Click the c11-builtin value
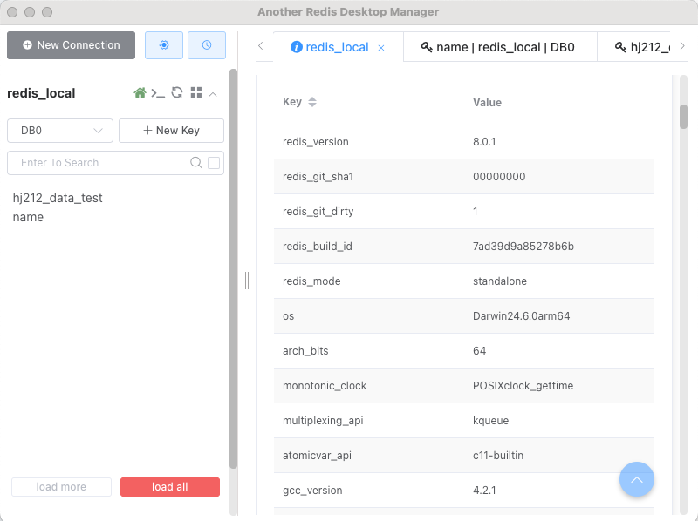698x521 pixels. 498,455
